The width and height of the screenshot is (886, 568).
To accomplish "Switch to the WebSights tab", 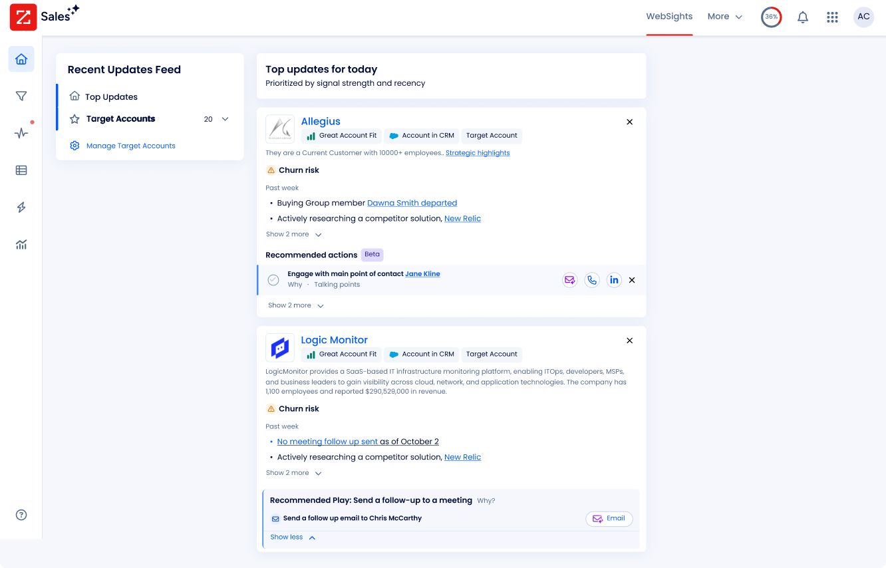I will pos(669,17).
